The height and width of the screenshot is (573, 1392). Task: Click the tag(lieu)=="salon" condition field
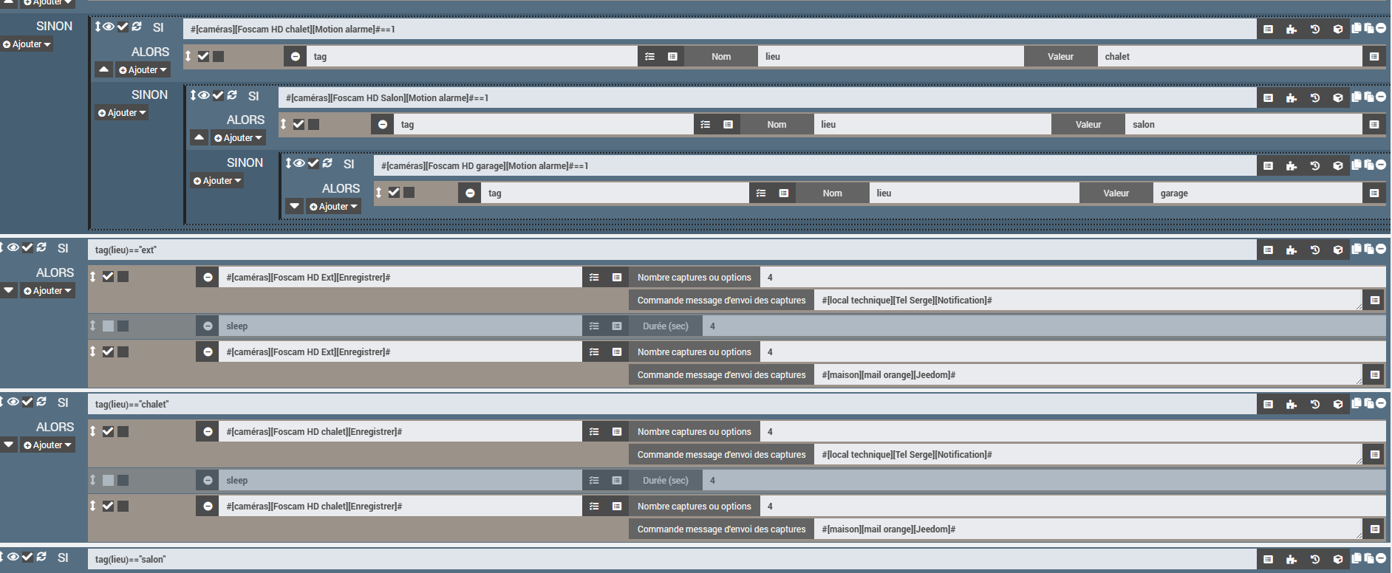[x=672, y=560]
